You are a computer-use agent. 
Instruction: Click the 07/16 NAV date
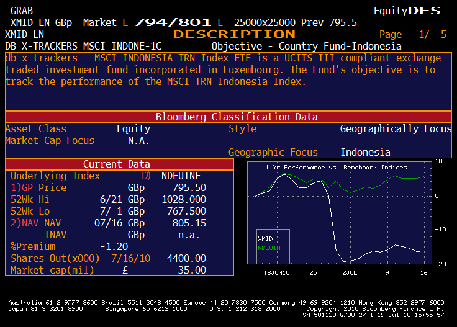(109, 223)
